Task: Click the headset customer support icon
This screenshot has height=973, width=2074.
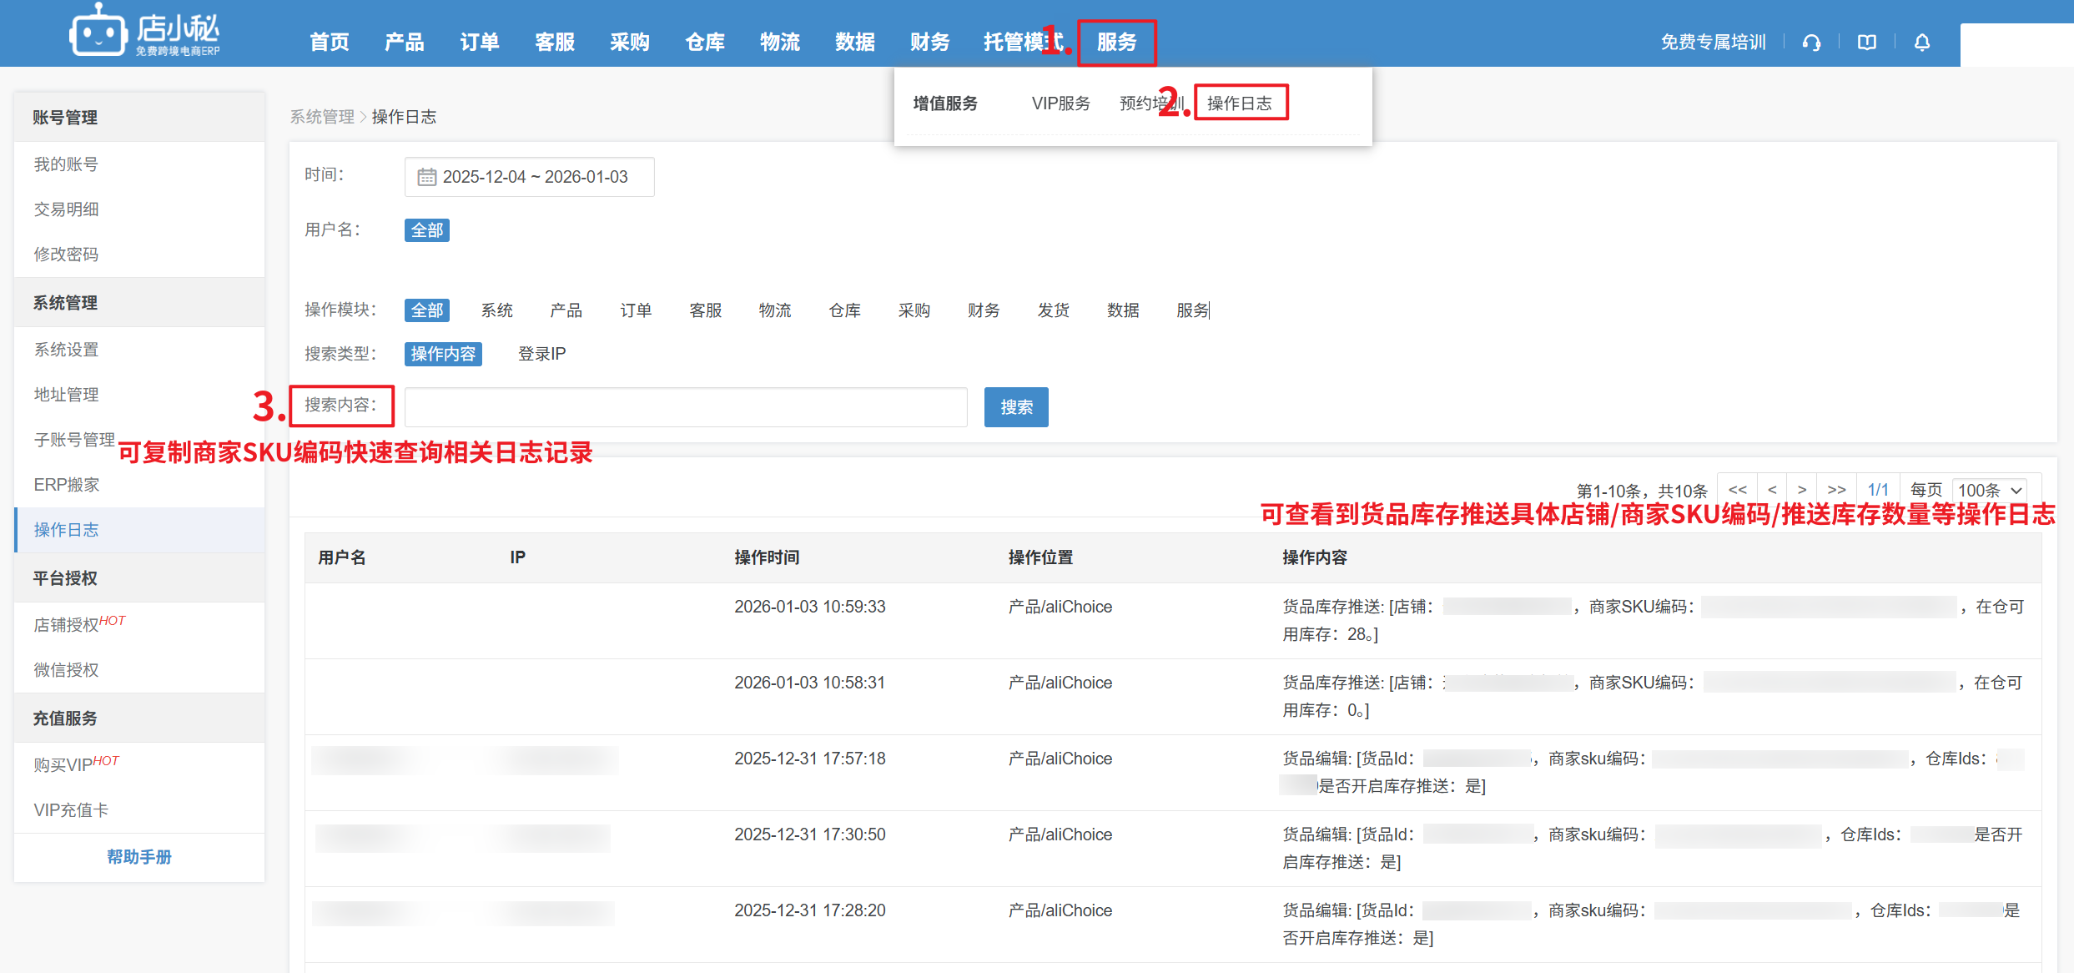Action: click(x=1811, y=43)
